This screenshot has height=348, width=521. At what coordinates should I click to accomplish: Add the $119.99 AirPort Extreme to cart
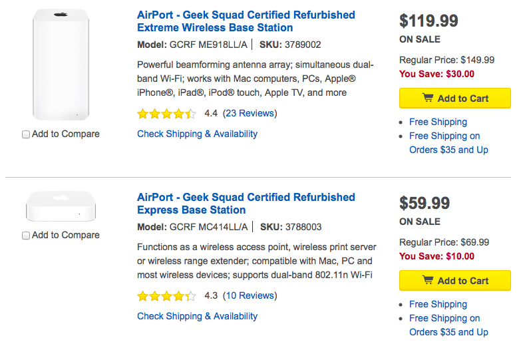(x=455, y=98)
